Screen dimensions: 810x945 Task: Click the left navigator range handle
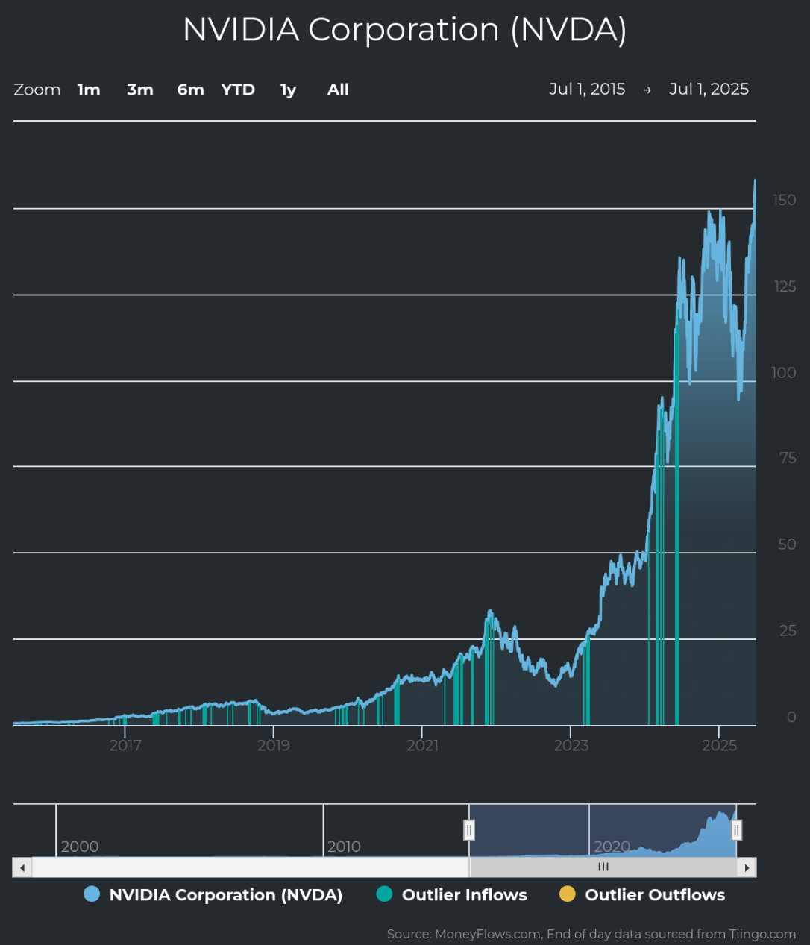pyautogui.click(x=469, y=829)
